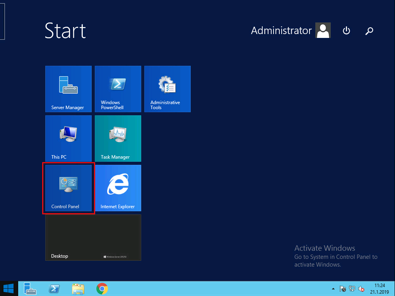
Task: Open File Explorer from the taskbar
Action: [78, 289]
